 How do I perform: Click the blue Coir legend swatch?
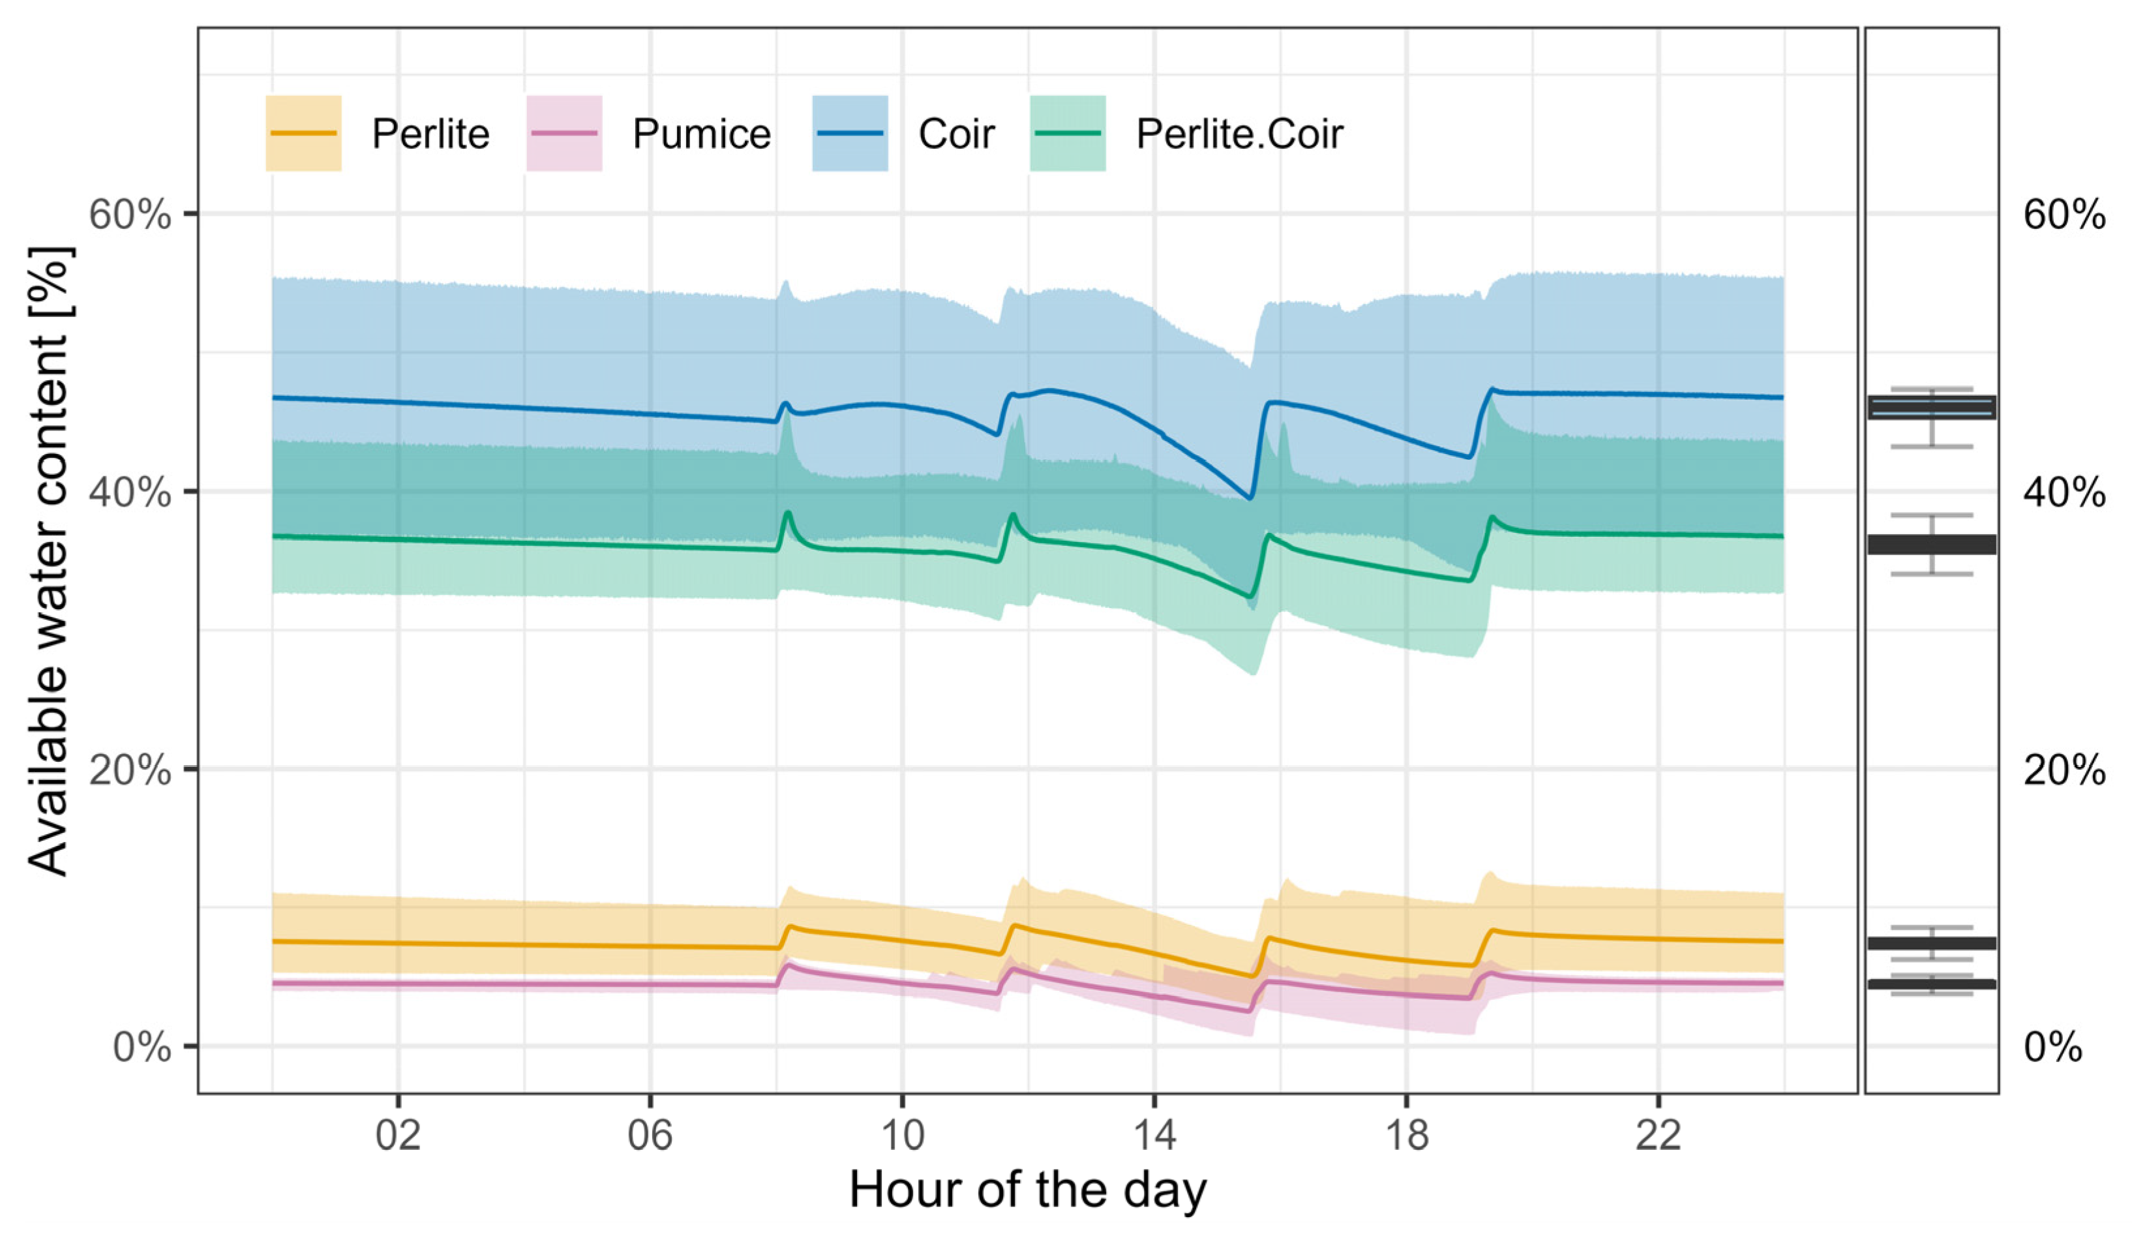(x=849, y=134)
